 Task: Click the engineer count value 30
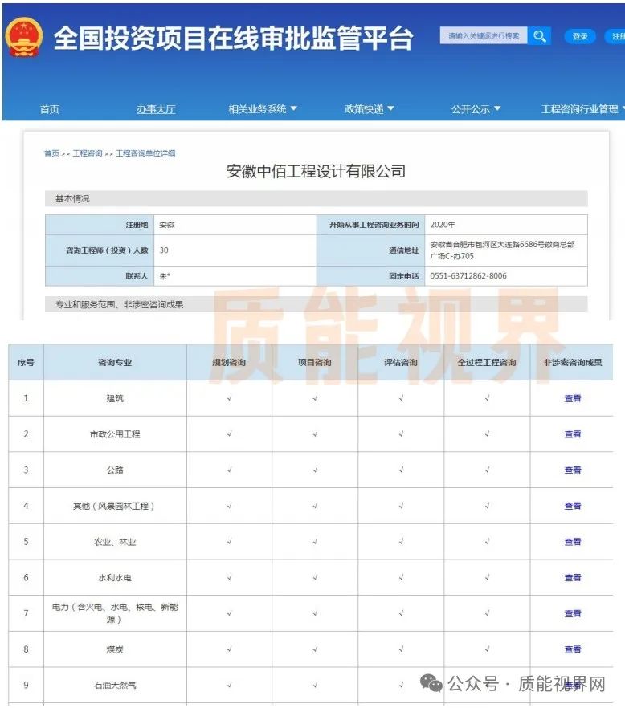pos(164,250)
